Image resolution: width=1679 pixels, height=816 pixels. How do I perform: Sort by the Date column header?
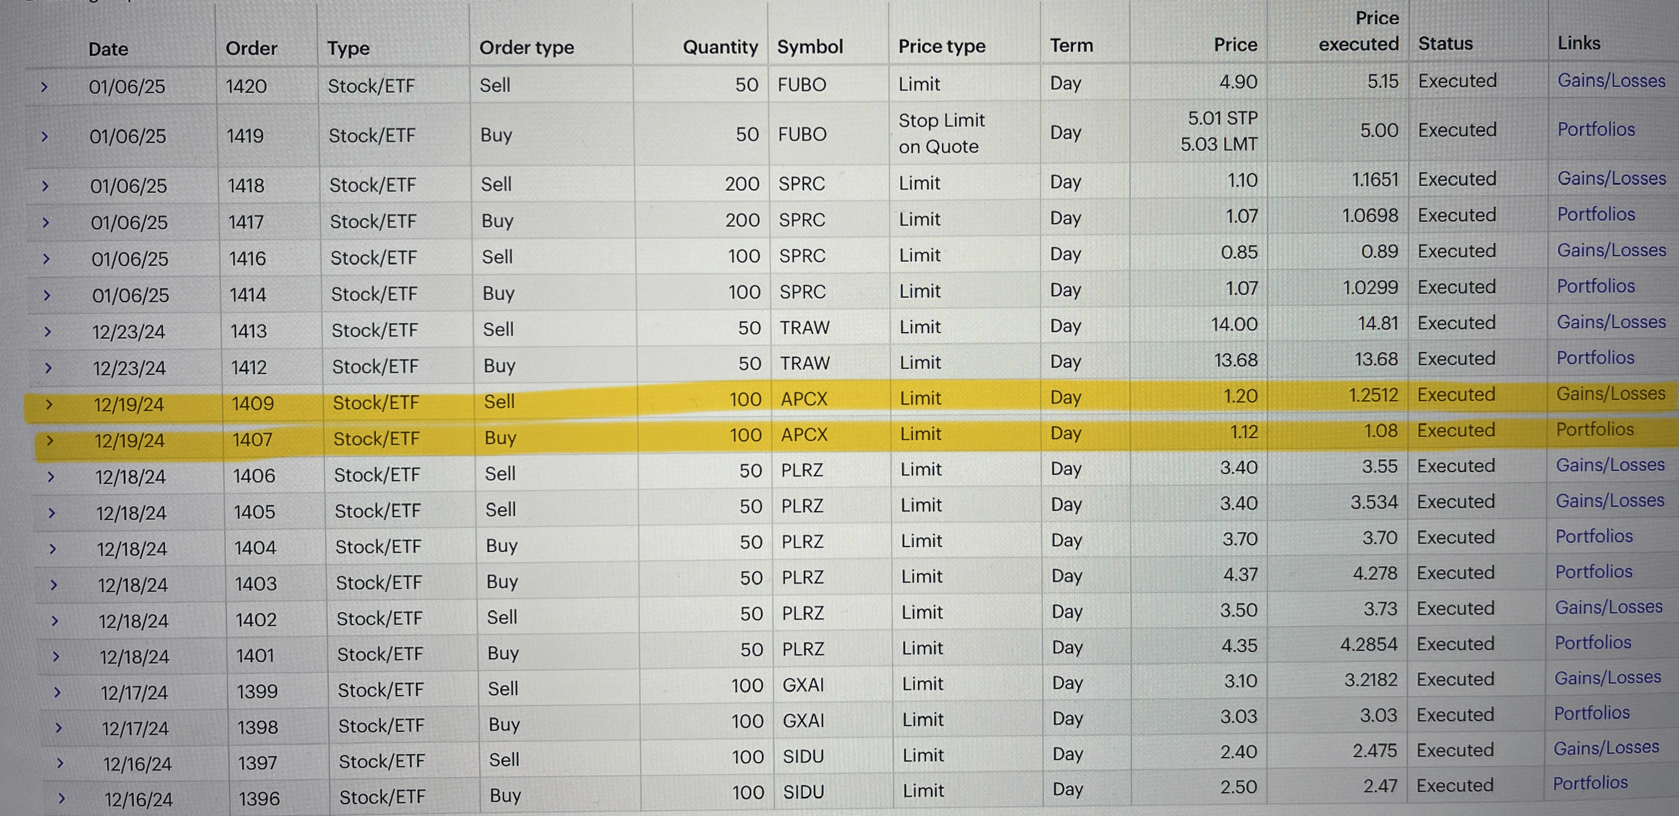pyautogui.click(x=108, y=49)
